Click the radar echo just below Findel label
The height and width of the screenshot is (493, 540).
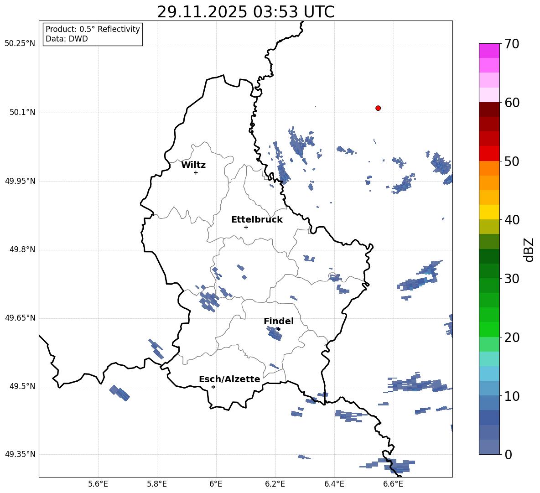[x=275, y=333]
